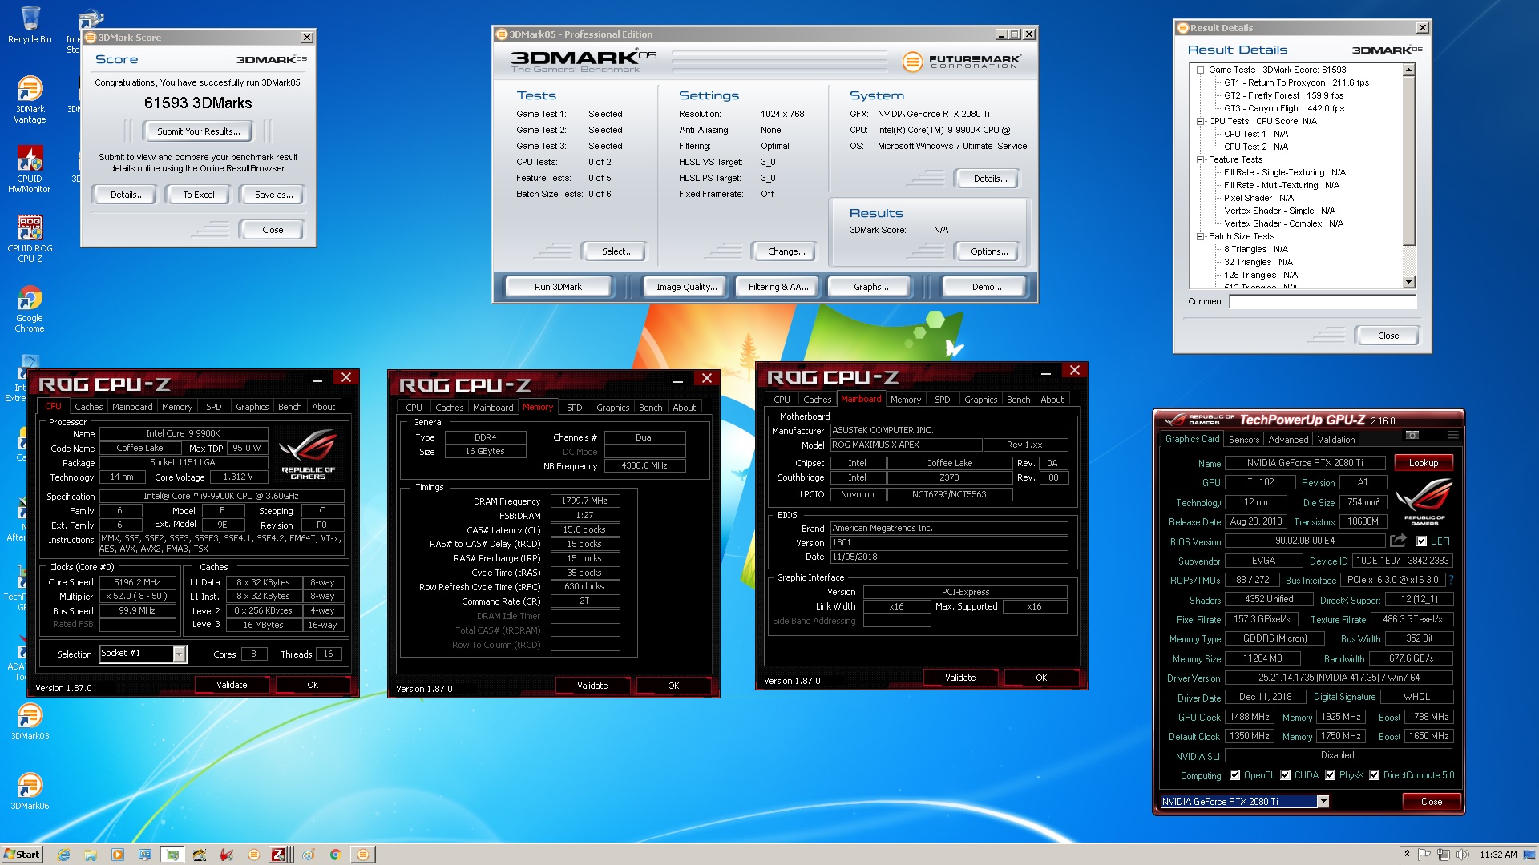
Task: Click Image Quality button in 3DMark05
Action: click(686, 287)
